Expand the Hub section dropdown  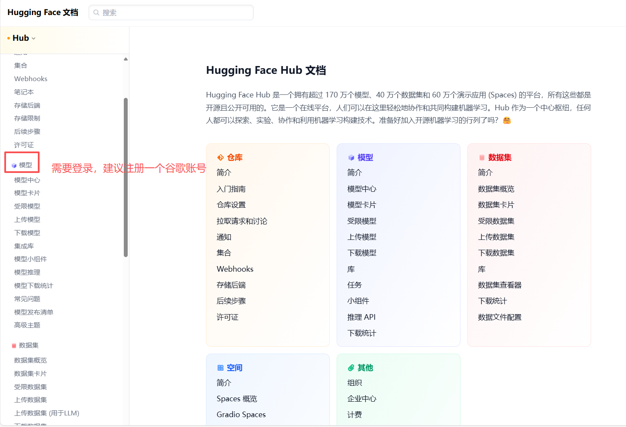click(24, 38)
